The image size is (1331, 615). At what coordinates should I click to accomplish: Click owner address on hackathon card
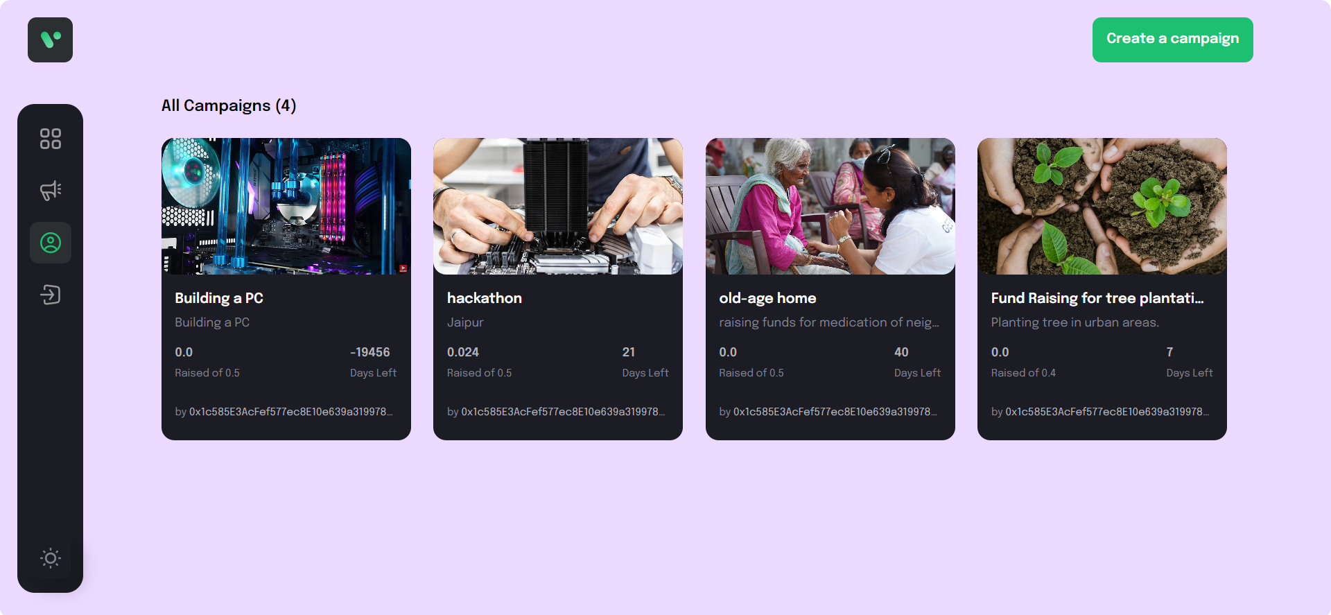click(x=556, y=412)
